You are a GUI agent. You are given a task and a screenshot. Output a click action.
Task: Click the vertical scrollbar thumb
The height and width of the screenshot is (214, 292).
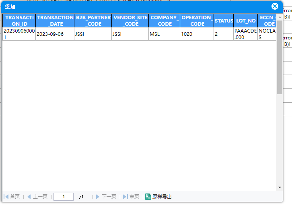tap(280, 57)
